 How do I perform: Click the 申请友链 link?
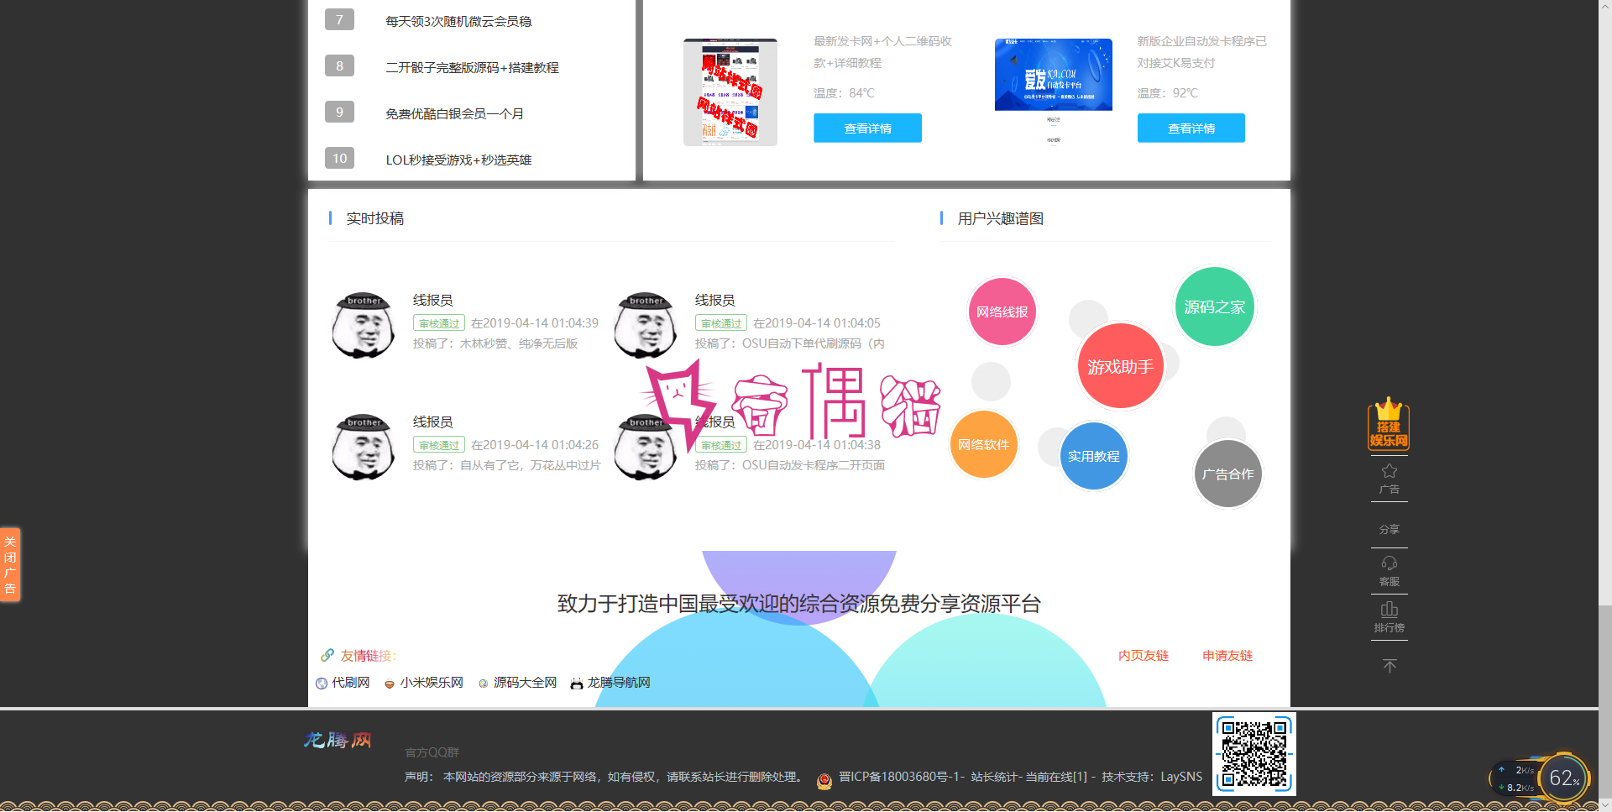1227,655
